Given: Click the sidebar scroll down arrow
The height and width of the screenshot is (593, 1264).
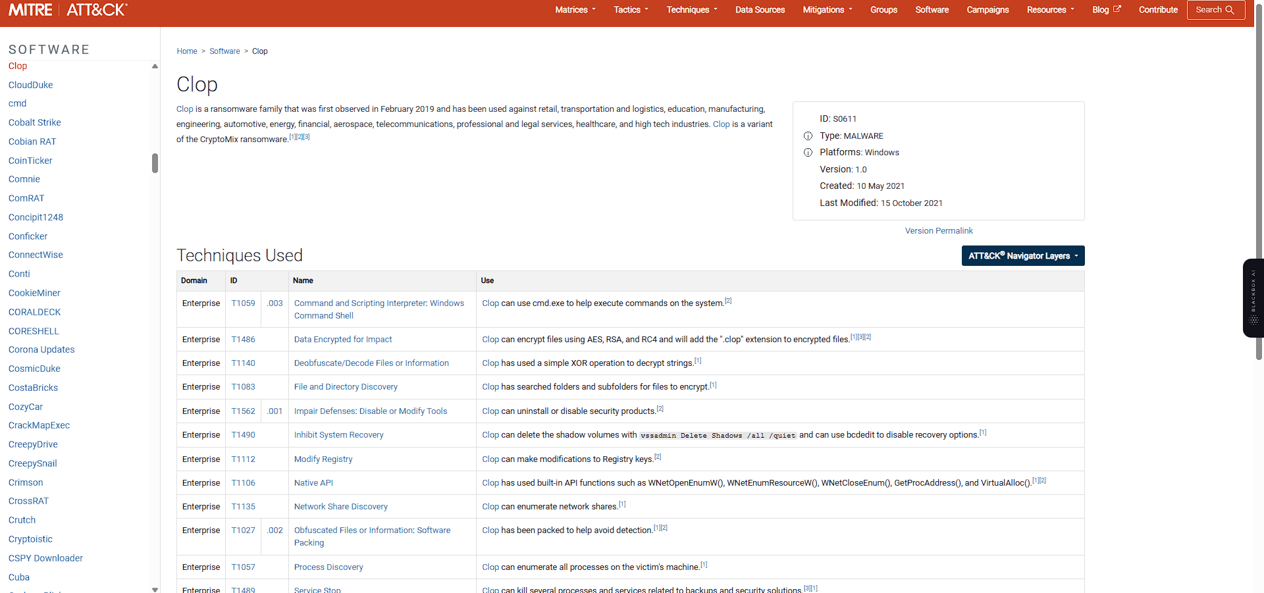Looking at the screenshot, I should tap(155, 590).
